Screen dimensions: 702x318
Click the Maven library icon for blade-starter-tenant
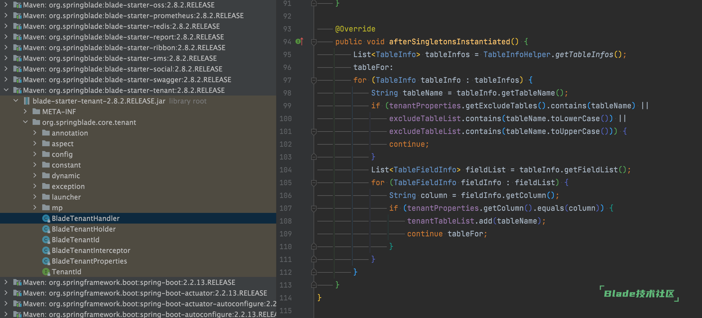pos(17,90)
